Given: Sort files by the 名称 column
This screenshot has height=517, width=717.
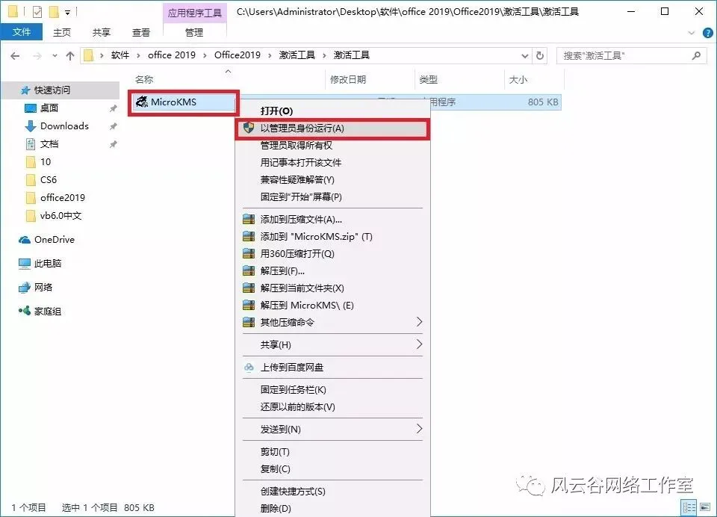Looking at the screenshot, I should [x=144, y=80].
